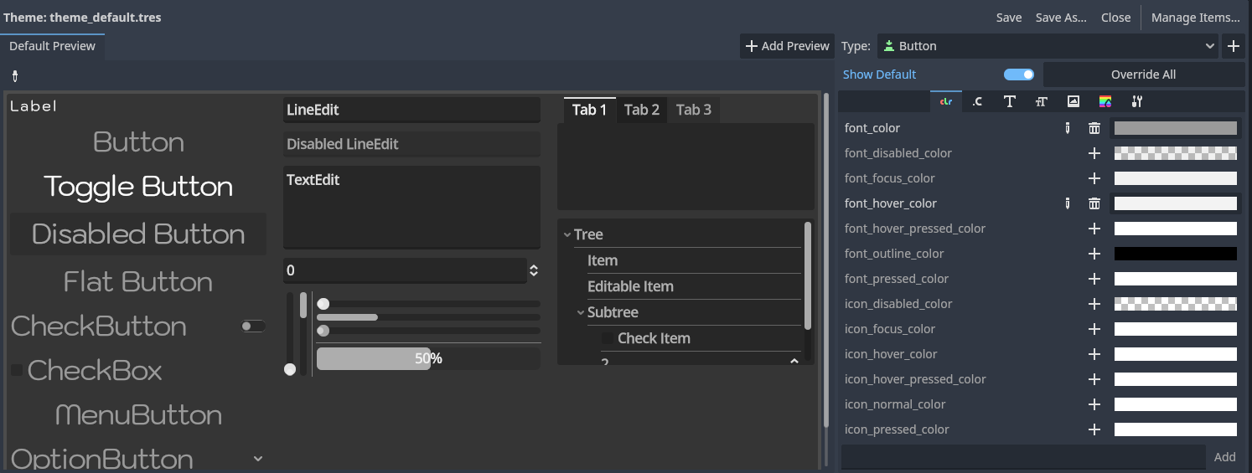Click the SpinBox up/down arrows
The height and width of the screenshot is (473, 1252).
tap(534, 270)
